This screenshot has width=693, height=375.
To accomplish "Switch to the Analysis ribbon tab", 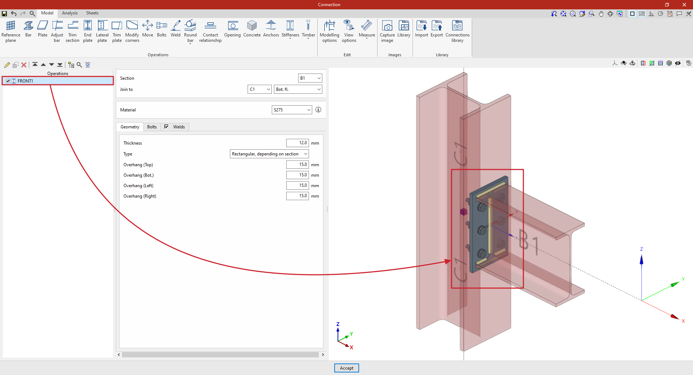I will [70, 13].
